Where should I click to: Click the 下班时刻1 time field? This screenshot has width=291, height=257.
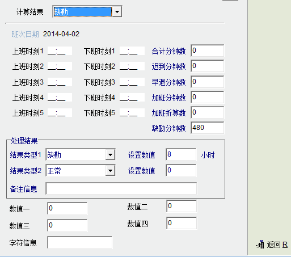(132, 51)
